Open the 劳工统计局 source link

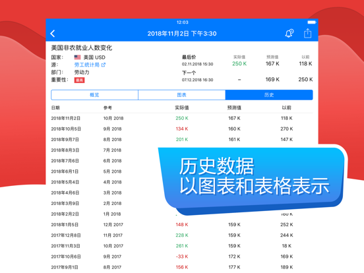[87, 65]
